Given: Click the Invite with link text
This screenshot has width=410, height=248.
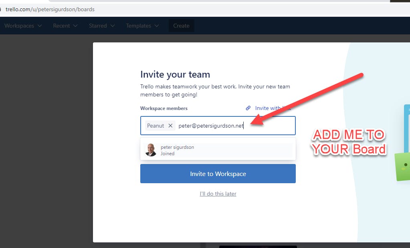Looking at the screenshot, I should coord(273,108).
